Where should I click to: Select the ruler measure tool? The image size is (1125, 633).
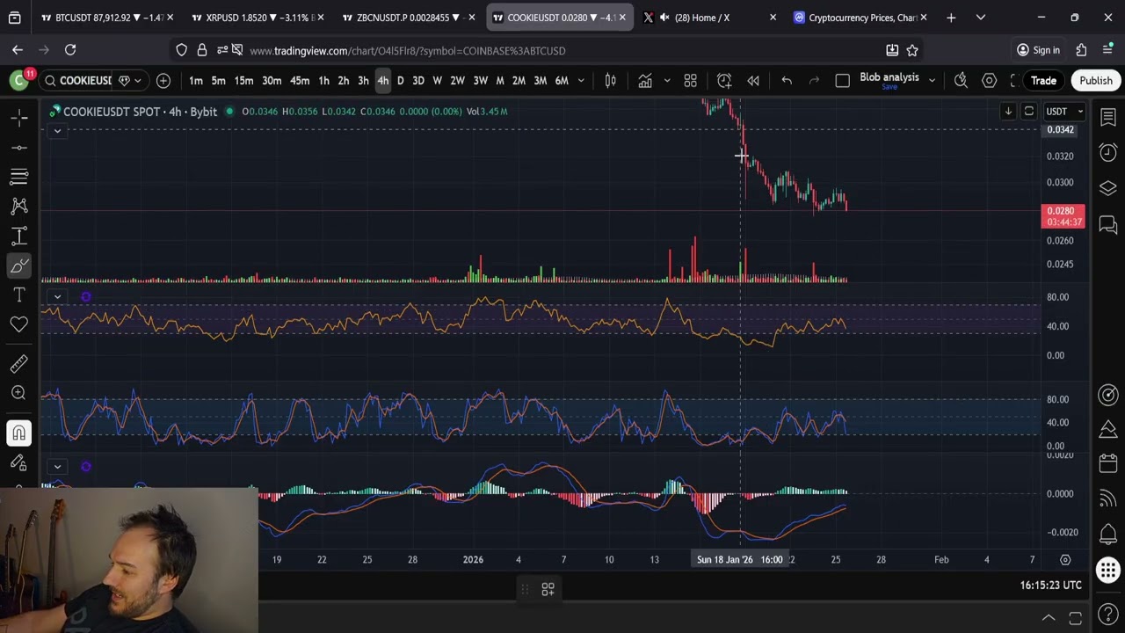(x=19, y=364)
